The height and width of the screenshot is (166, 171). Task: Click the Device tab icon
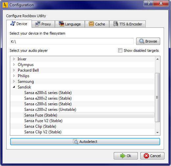[13, 23]
